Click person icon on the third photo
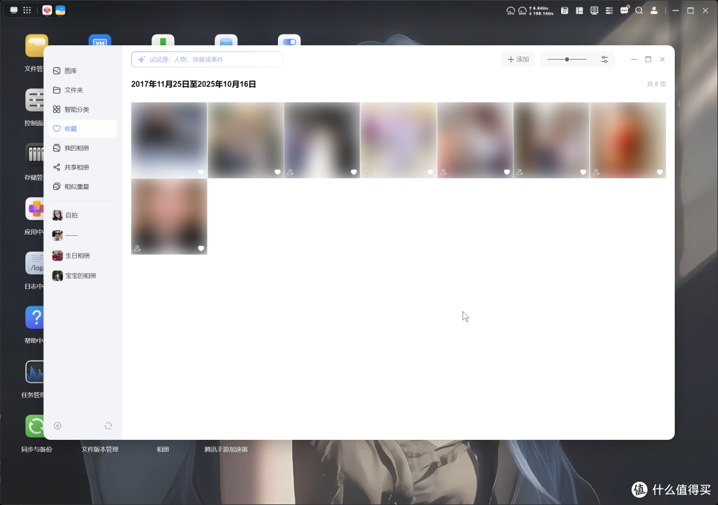Viewport: 718px width, 505px height. 291,172
